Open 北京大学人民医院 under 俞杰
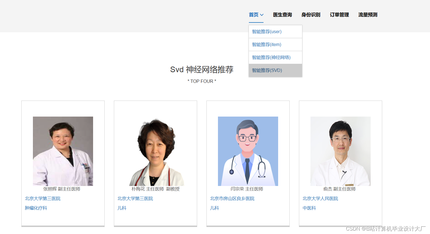Image resolution: width=430 pixels, height=234 pixels. (320, 198)
